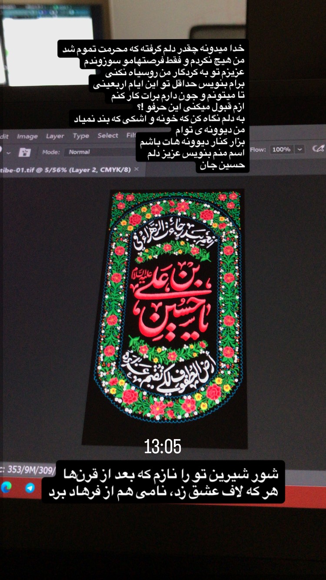Expand the brush preset picker arrow

point(8,153)
